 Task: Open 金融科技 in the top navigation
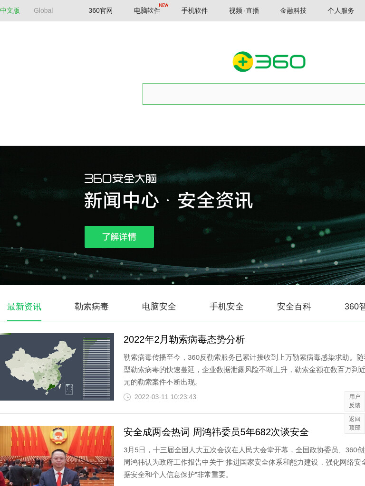(x=293, y=10)
